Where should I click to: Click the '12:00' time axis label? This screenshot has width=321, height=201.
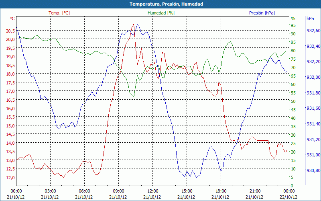[x=153, y=191]
